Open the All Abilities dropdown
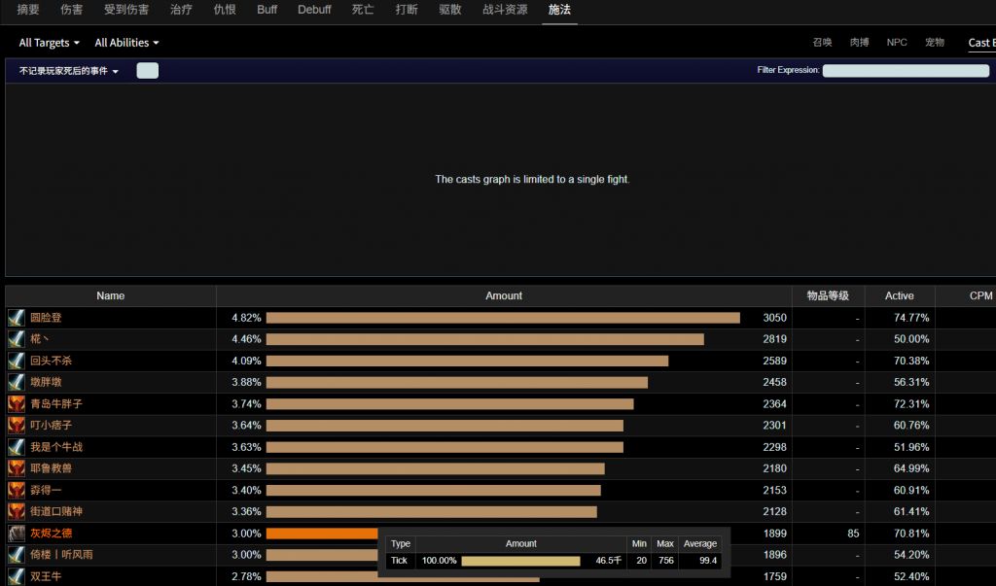The width and height of the screenshot is (996, 586). 126,43
